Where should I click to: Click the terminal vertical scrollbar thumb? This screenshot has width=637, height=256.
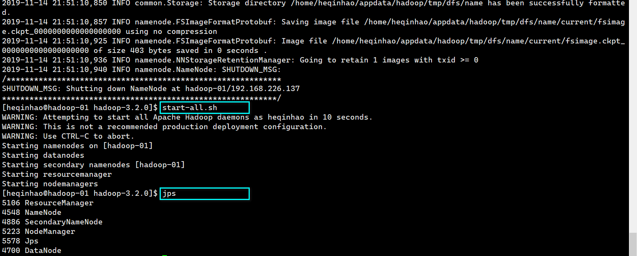pos(633,244)
